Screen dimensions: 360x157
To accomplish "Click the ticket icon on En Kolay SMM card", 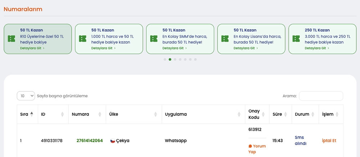I will point(154,39).
